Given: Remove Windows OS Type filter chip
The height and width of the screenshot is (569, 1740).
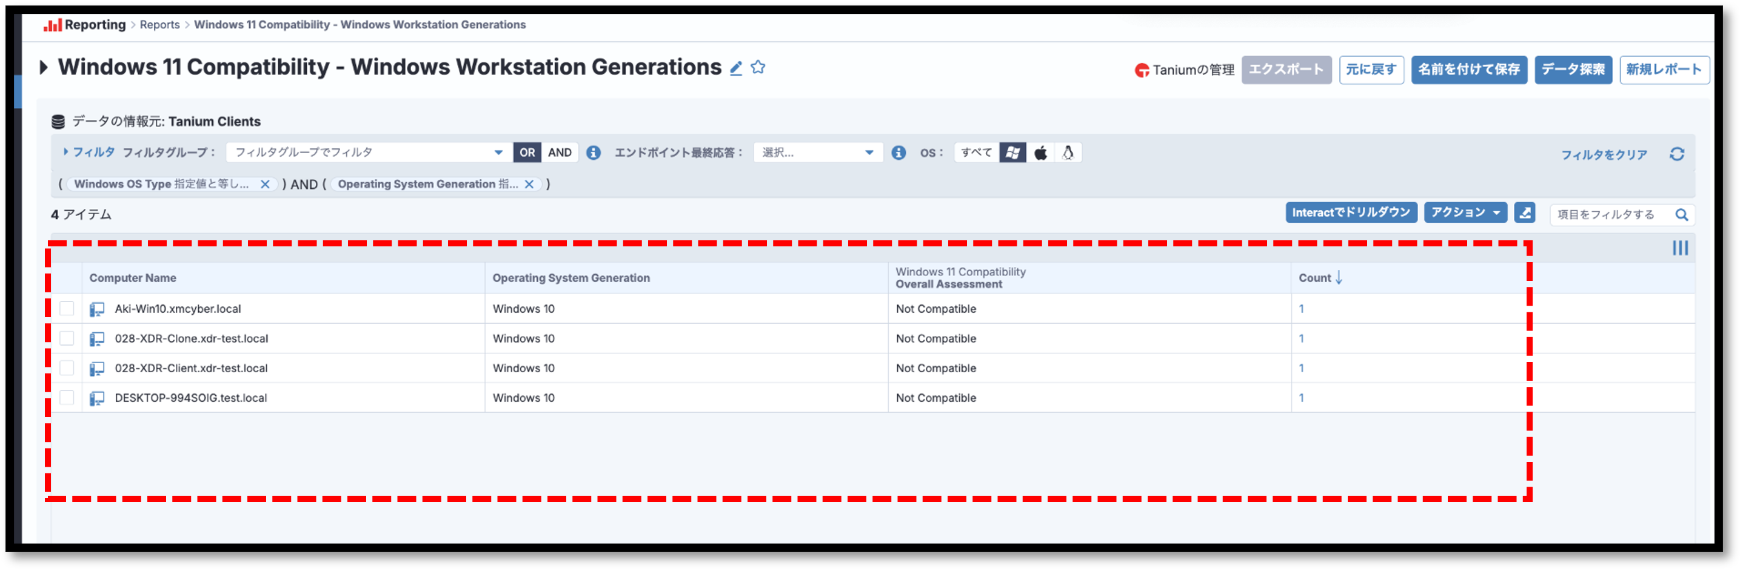Looking at the screenshot, I should [x=266, y=185].
